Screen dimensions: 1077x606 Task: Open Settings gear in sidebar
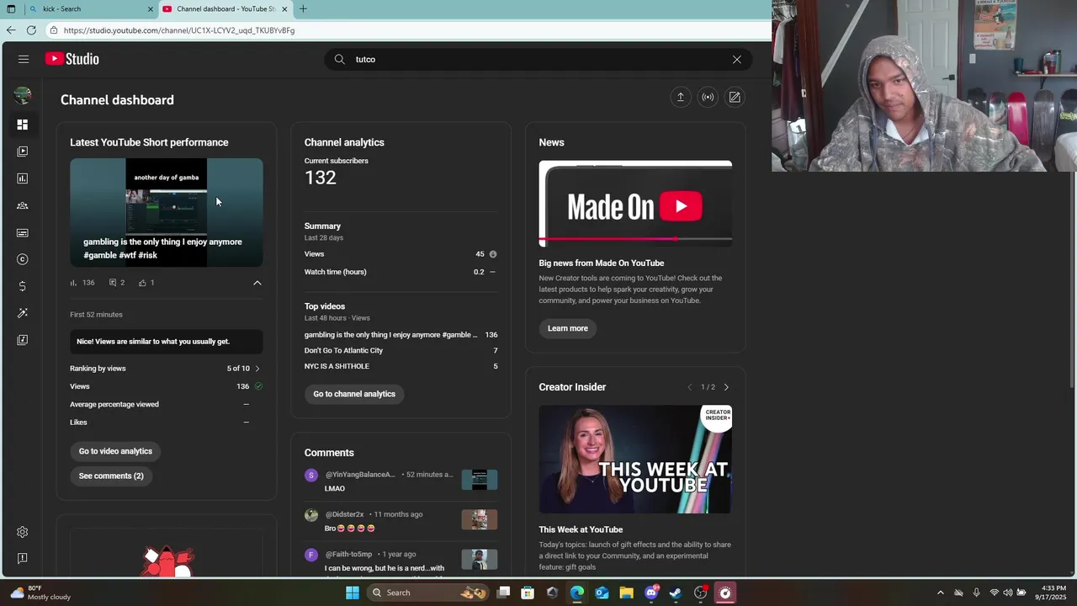click(x=23, y=532)
